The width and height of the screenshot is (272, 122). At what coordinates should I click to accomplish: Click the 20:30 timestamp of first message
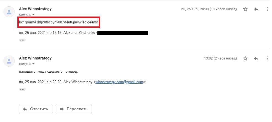[x=209, y=9]
